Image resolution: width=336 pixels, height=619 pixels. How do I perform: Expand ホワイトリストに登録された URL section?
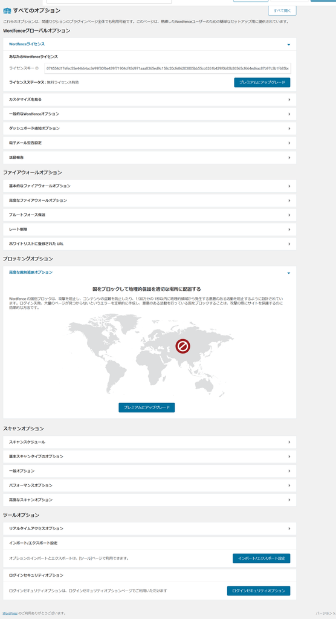coord(150,244)
